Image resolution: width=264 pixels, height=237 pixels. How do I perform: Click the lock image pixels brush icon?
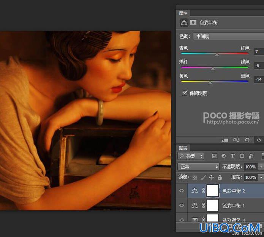[203, 177]
